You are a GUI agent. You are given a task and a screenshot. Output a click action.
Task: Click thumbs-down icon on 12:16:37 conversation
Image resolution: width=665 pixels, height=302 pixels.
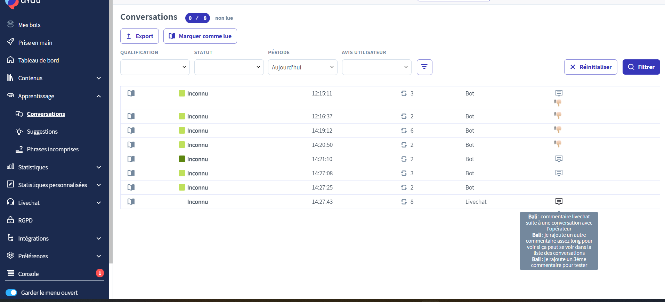pyautogui.click(x=558, y=116)
